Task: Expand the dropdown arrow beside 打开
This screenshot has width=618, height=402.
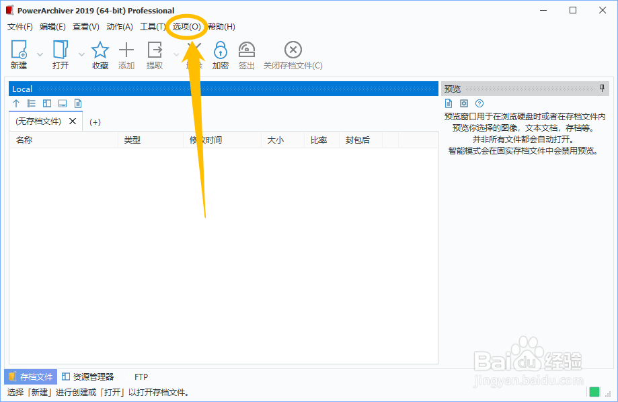Action: [x=81, y=54]
